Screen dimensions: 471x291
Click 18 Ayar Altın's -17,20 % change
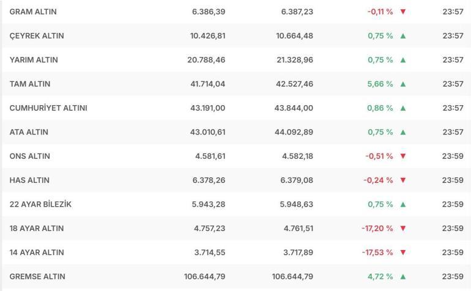(x=377, y=229)
